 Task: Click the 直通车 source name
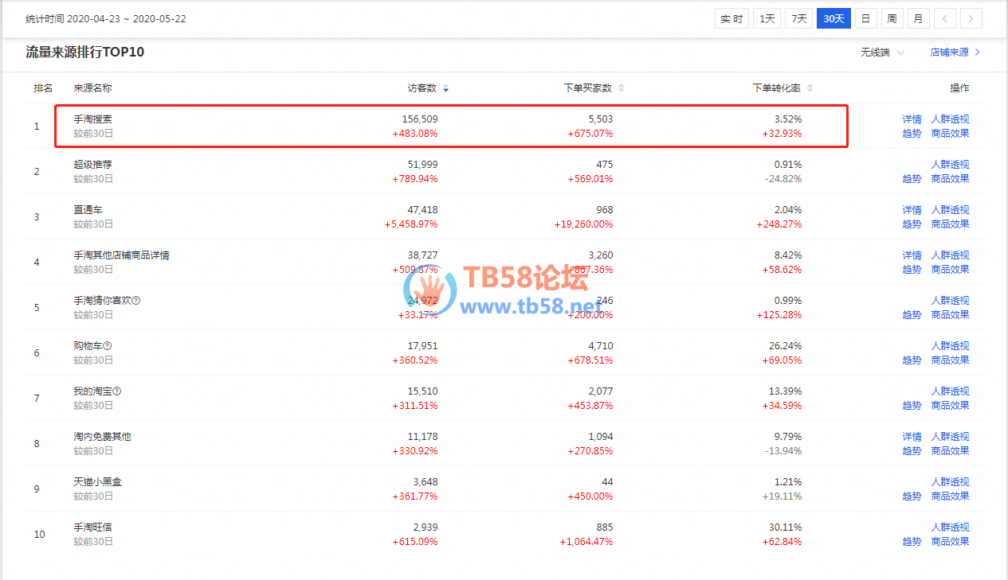pyautogui.click(x=88, y=210)
